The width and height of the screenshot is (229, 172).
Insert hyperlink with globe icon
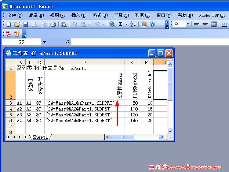point(112,24)
